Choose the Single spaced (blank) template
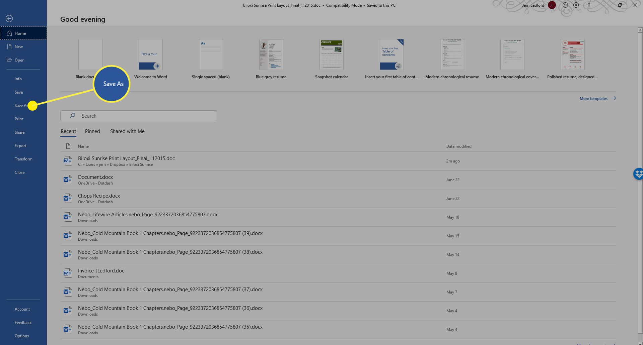Screen dimensions: 643x345 211,59
